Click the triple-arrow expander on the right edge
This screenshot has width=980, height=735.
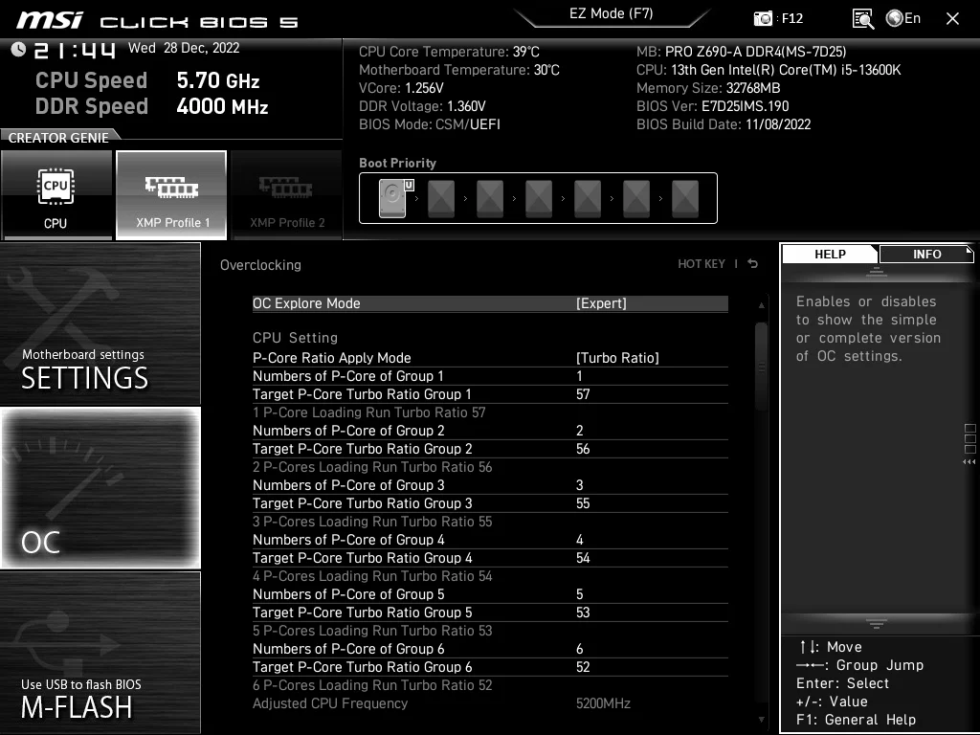pyautogui.click(x=969, y=462)
